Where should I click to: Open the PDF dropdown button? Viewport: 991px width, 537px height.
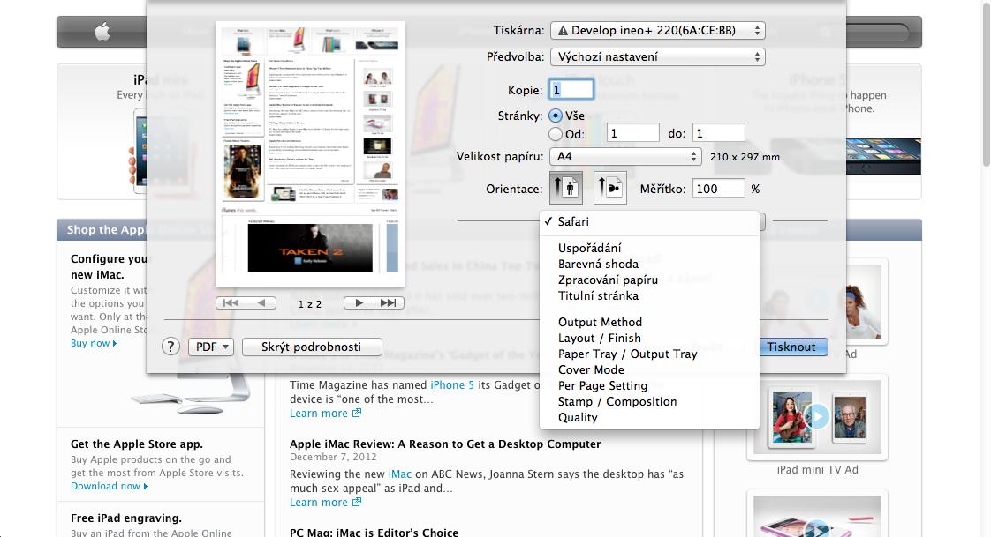click(211, 347)
